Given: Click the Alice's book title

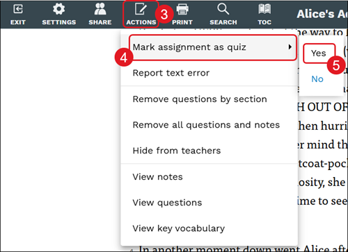Looking at the screenshot, I should pos(322,14).
